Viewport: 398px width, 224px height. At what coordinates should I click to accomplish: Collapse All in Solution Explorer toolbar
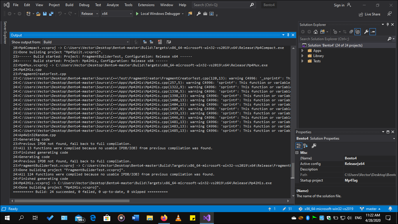click(x=351, y=32)
